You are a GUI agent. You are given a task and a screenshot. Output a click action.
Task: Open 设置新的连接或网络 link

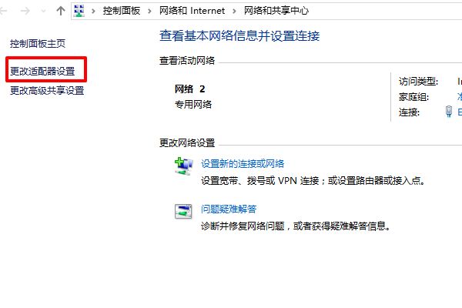point(243,163)
